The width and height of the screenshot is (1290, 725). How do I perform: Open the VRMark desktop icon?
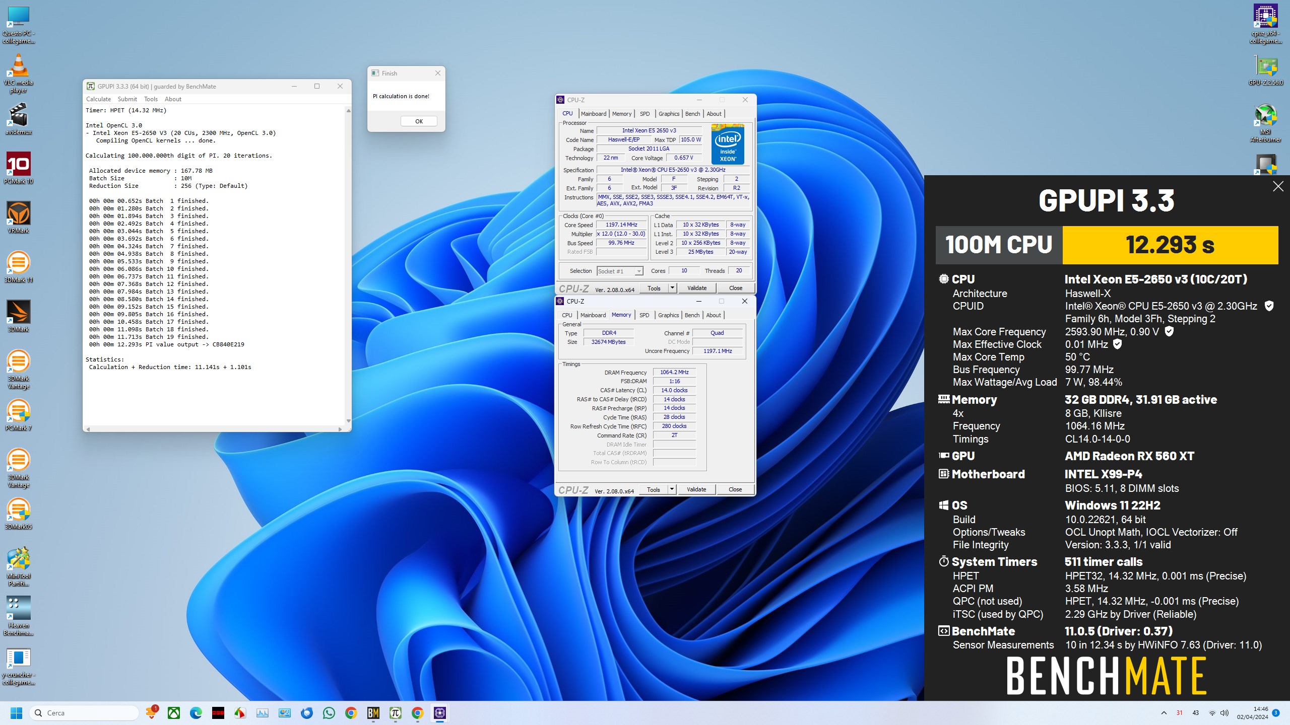tap(18, 217)
